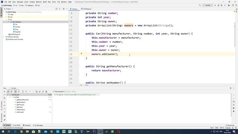The height and width of the screenshot is (134, 238).
Task: Open the Refactor menu
Action: click(39, 2)
